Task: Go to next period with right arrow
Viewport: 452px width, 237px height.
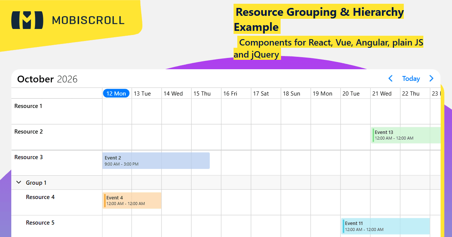Action: (432, 78)
